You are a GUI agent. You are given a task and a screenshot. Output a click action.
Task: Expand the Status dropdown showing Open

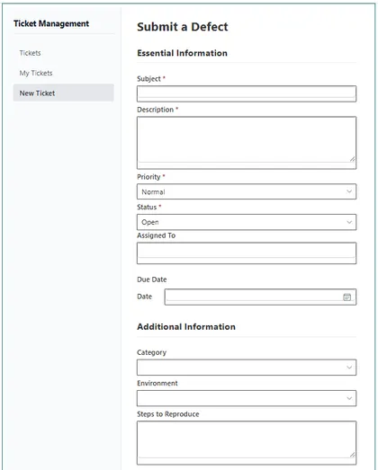pyautogui.click(x=247, y=222)
